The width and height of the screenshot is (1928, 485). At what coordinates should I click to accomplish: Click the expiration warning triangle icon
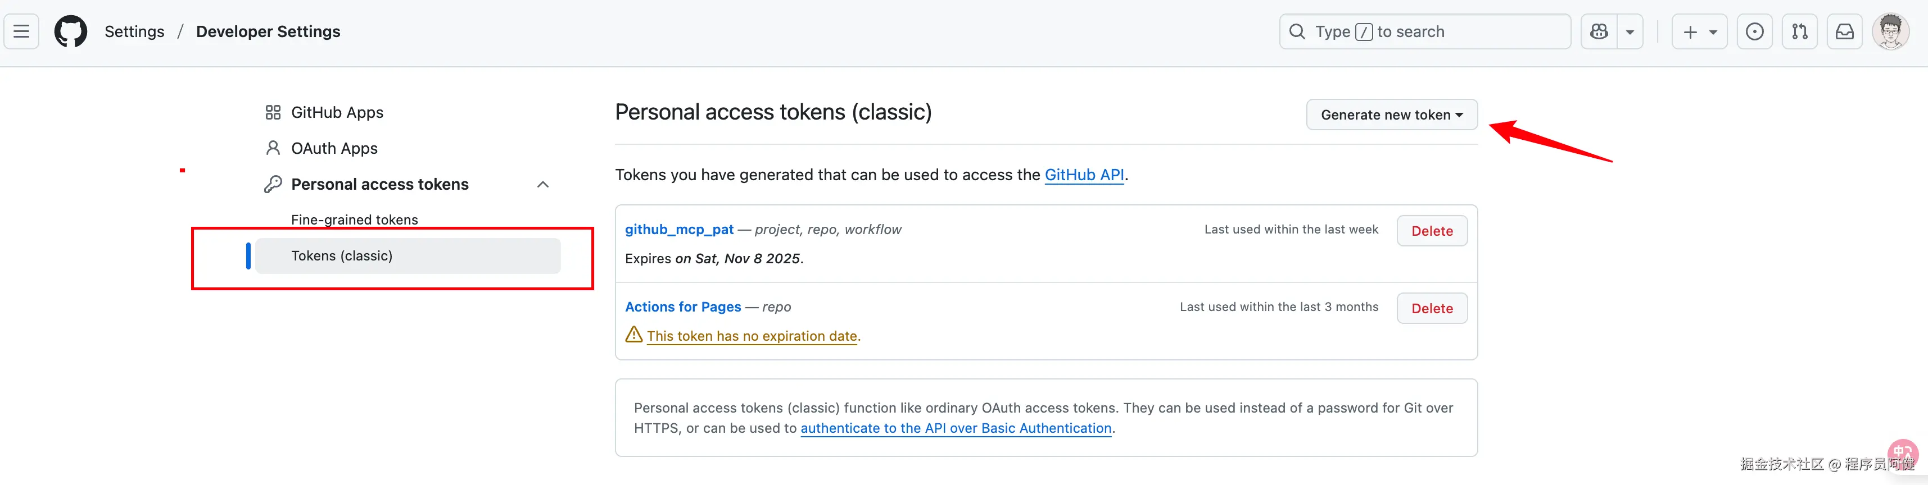coord(634,335)
